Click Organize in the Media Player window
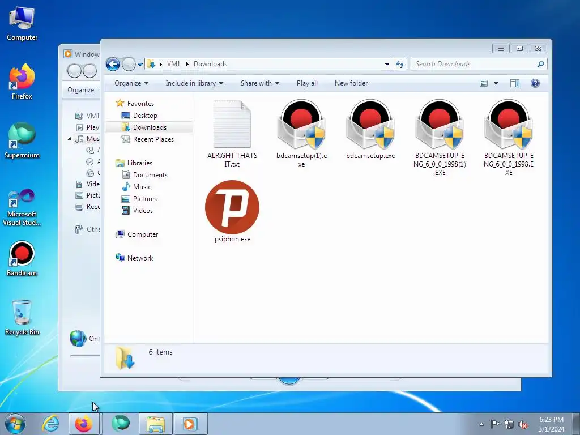The width and height of the screenshot is (580, 435). coord(80,90)
